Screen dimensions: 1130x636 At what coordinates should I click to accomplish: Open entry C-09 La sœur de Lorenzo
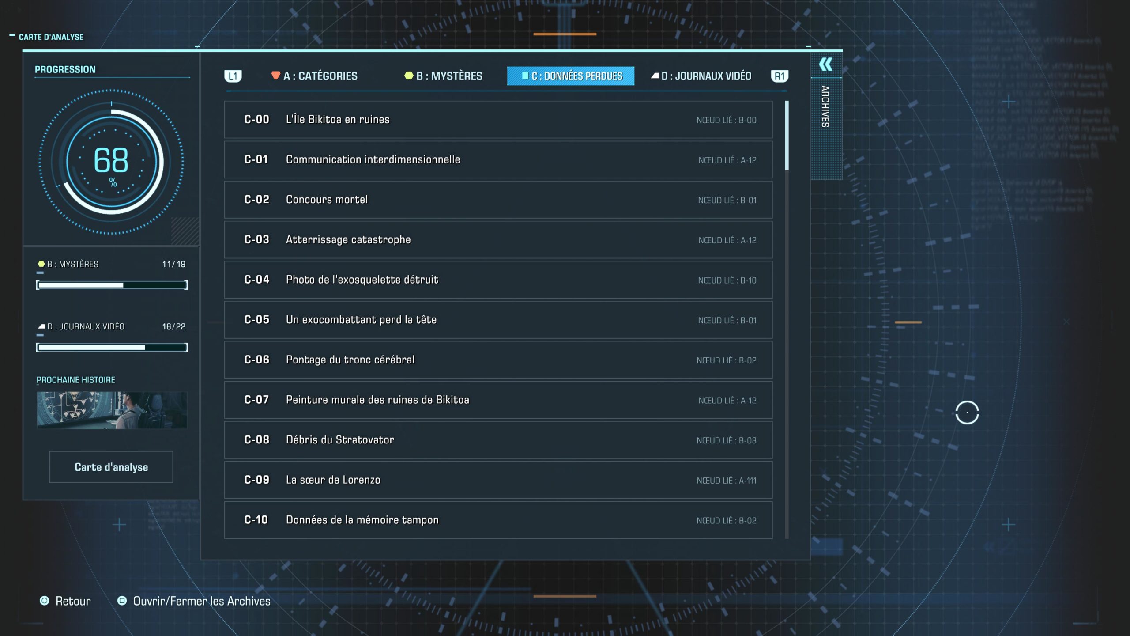498,480
